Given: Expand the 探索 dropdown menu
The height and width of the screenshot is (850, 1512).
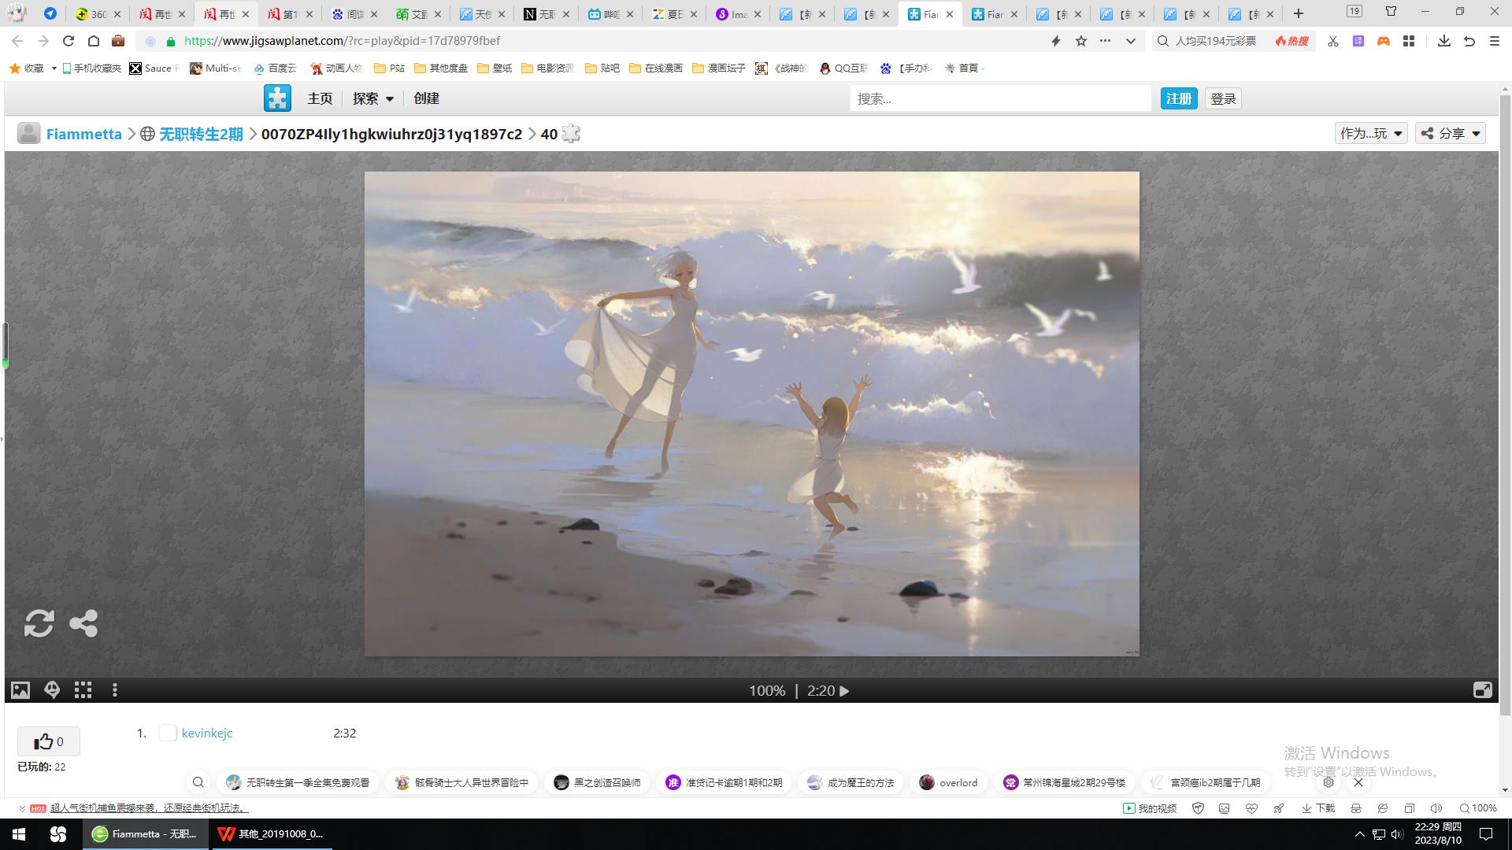Looking at the screenshot, I should tap(373, 98).
